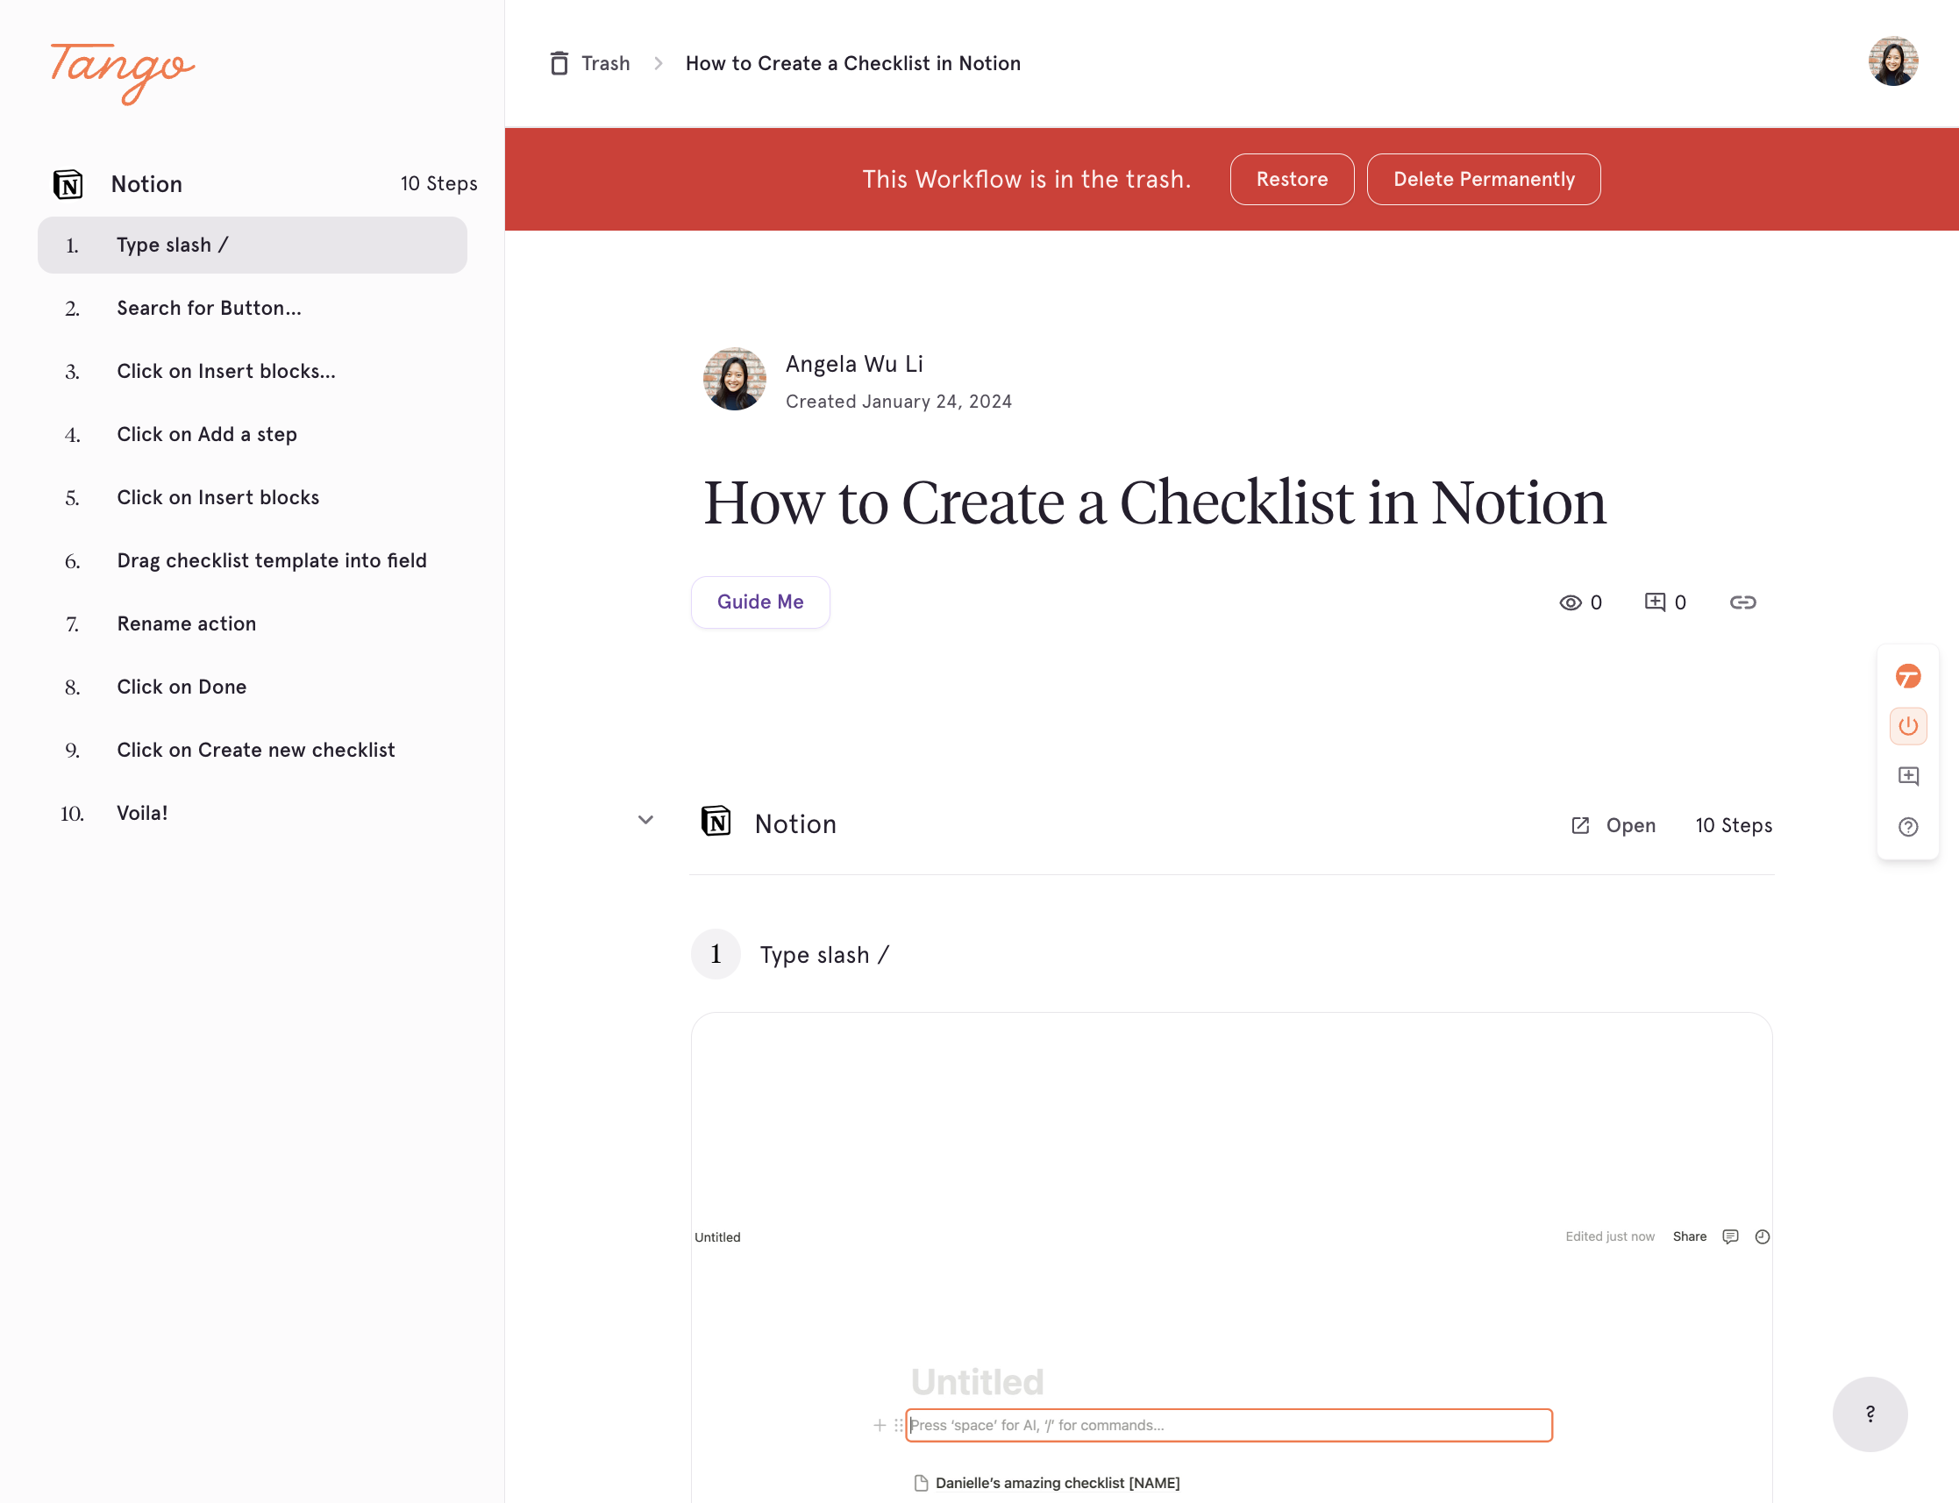Select step 10 Voila!
This screenshot has height=1503, width=1959.
[x=253, y=813]
